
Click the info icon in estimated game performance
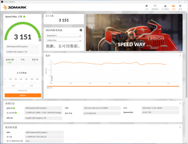coord(81,30)
